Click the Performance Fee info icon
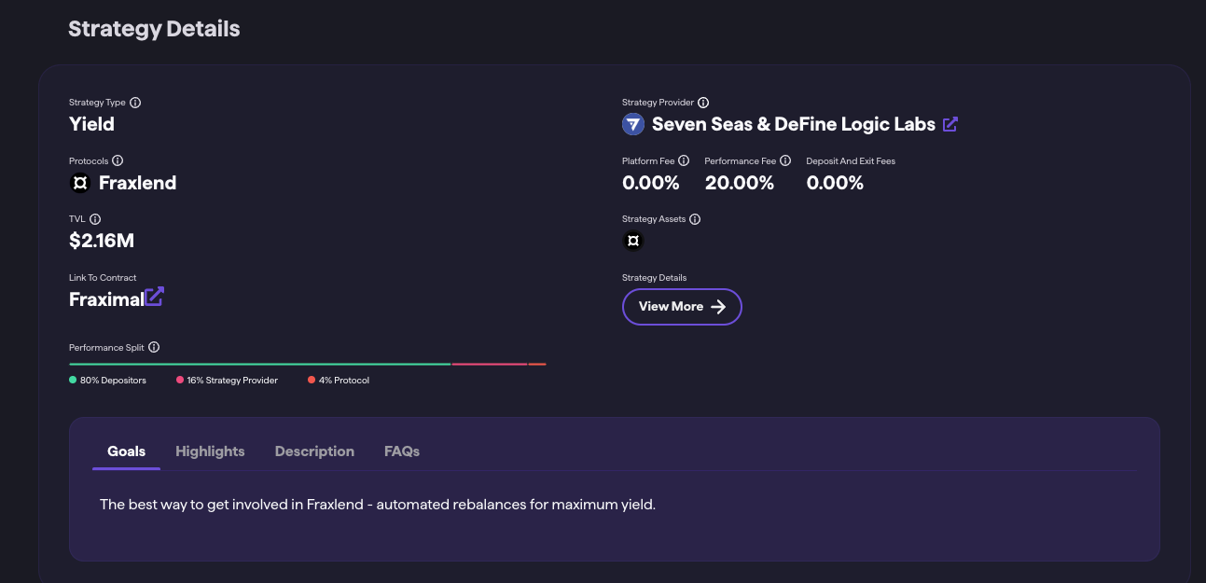 (x=785, y=160)
